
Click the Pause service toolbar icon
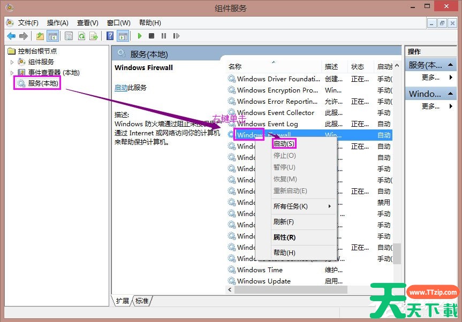point(163,36)
